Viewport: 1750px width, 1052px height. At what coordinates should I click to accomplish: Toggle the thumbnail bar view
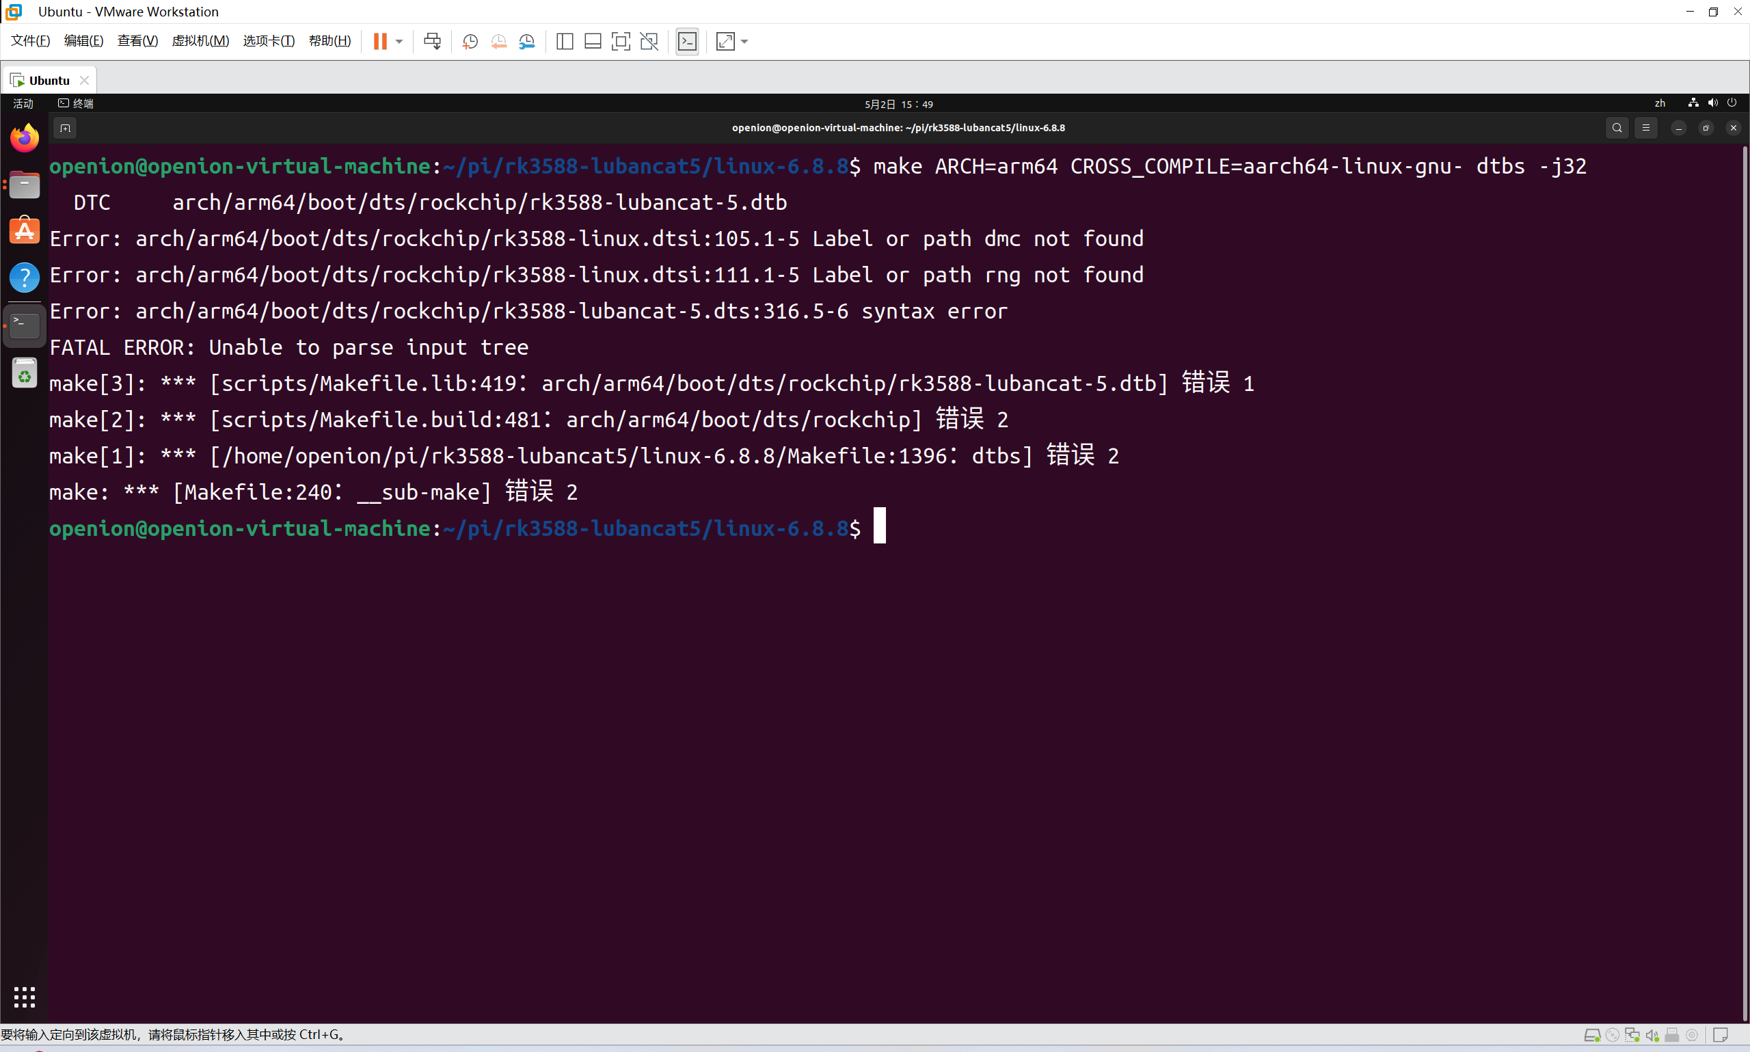[x=593, y=41]
